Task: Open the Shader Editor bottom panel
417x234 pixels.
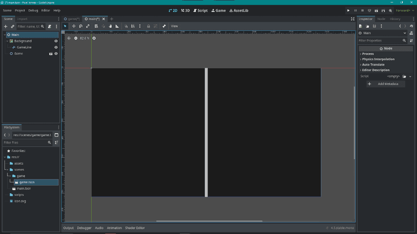Action: (134, 228)
